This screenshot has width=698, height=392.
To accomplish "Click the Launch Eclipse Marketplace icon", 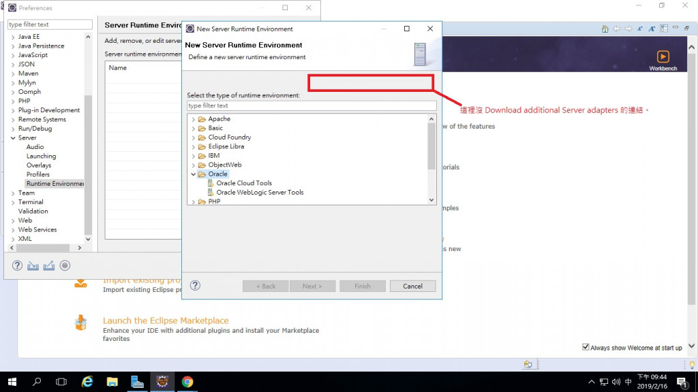I will coord(80,323).
